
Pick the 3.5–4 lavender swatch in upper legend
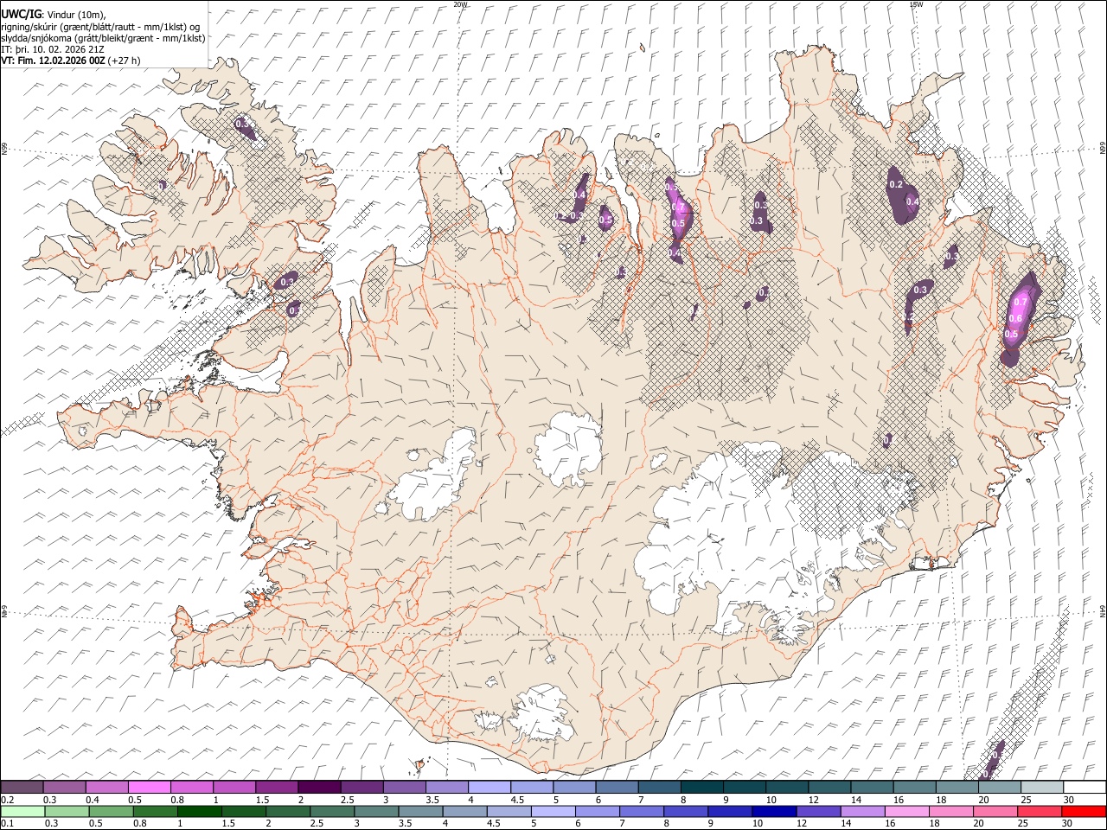tap(445, 787)
